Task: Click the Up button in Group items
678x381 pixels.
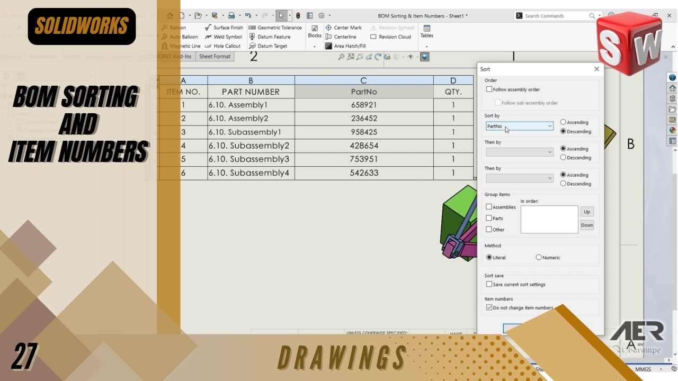Action: (587, 212)
